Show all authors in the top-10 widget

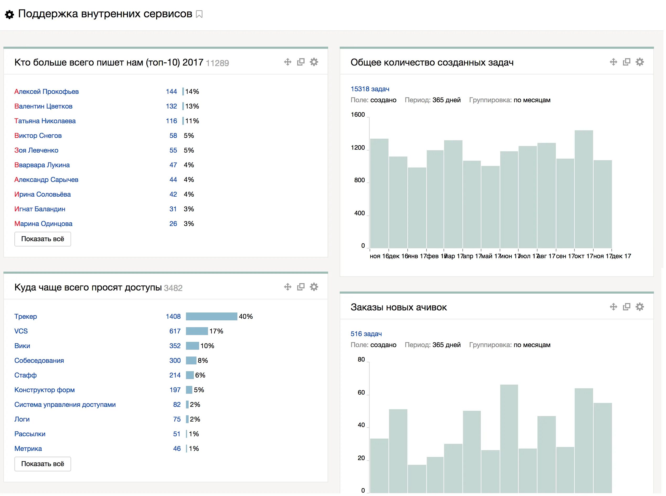(x=43, y=239)
